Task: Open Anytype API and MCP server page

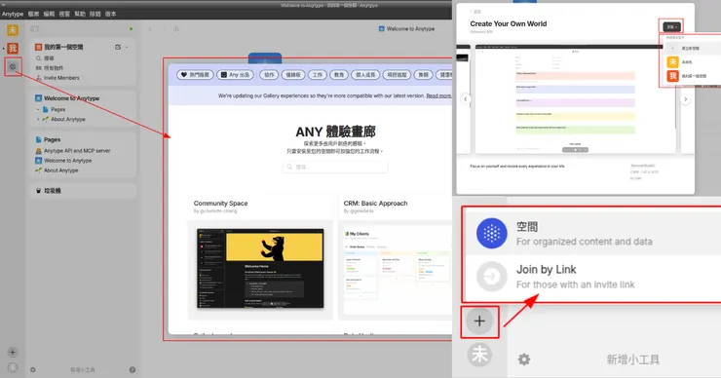Action: click(x=73, y=151)
